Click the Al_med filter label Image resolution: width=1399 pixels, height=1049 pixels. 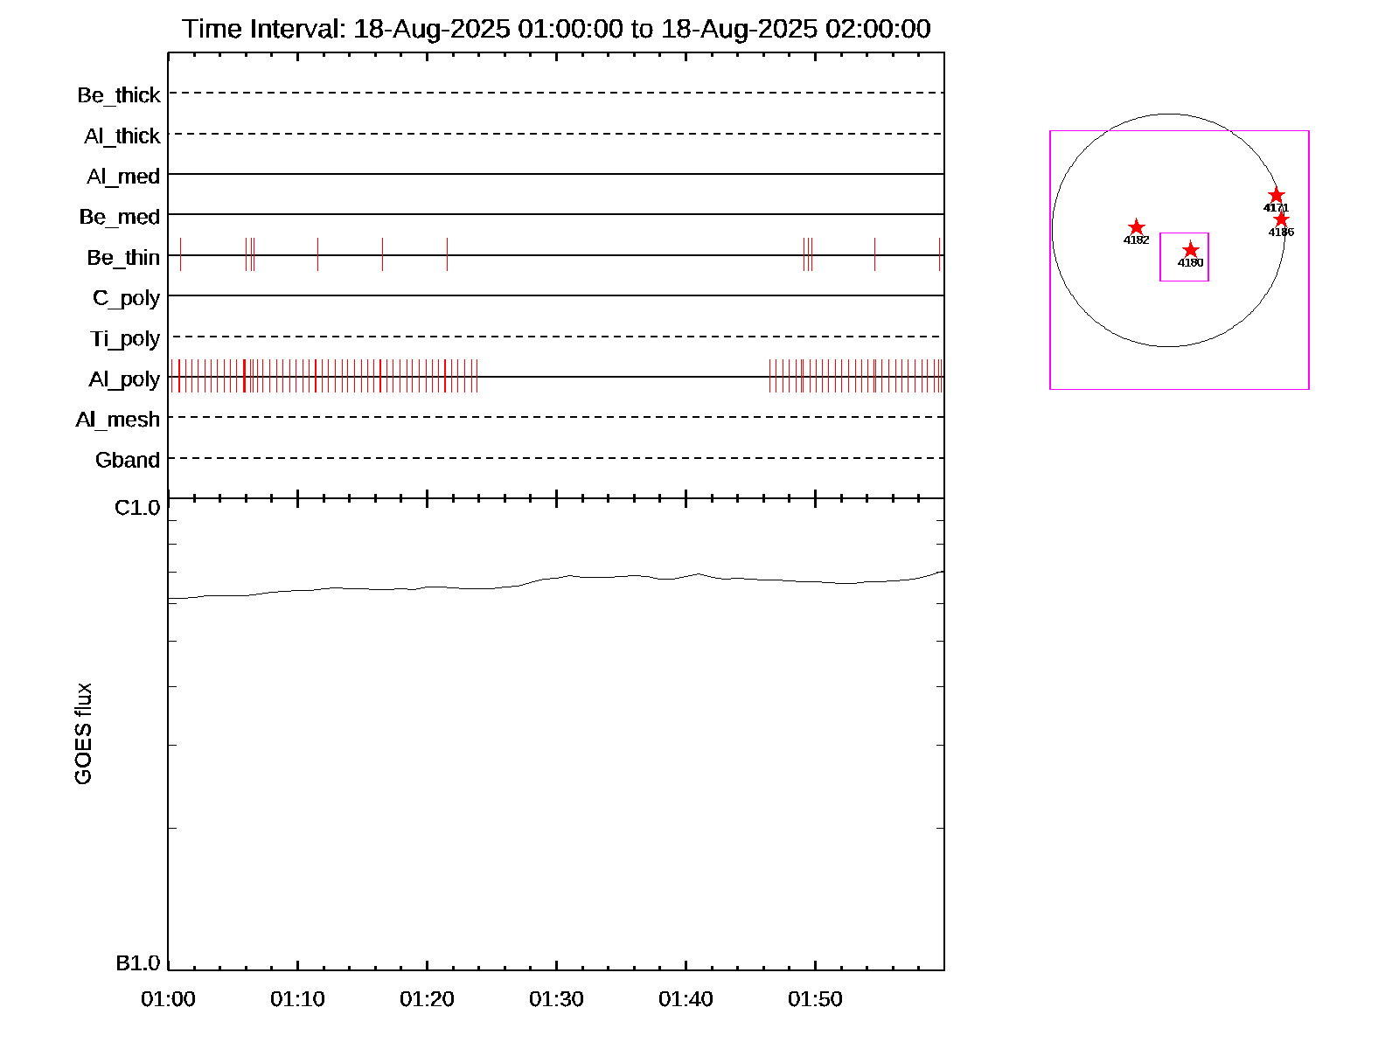(123, 177)
